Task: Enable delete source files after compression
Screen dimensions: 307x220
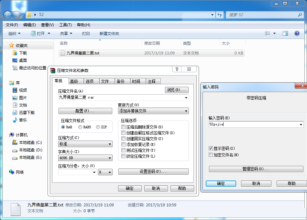Action: click(x=123, y=127)
